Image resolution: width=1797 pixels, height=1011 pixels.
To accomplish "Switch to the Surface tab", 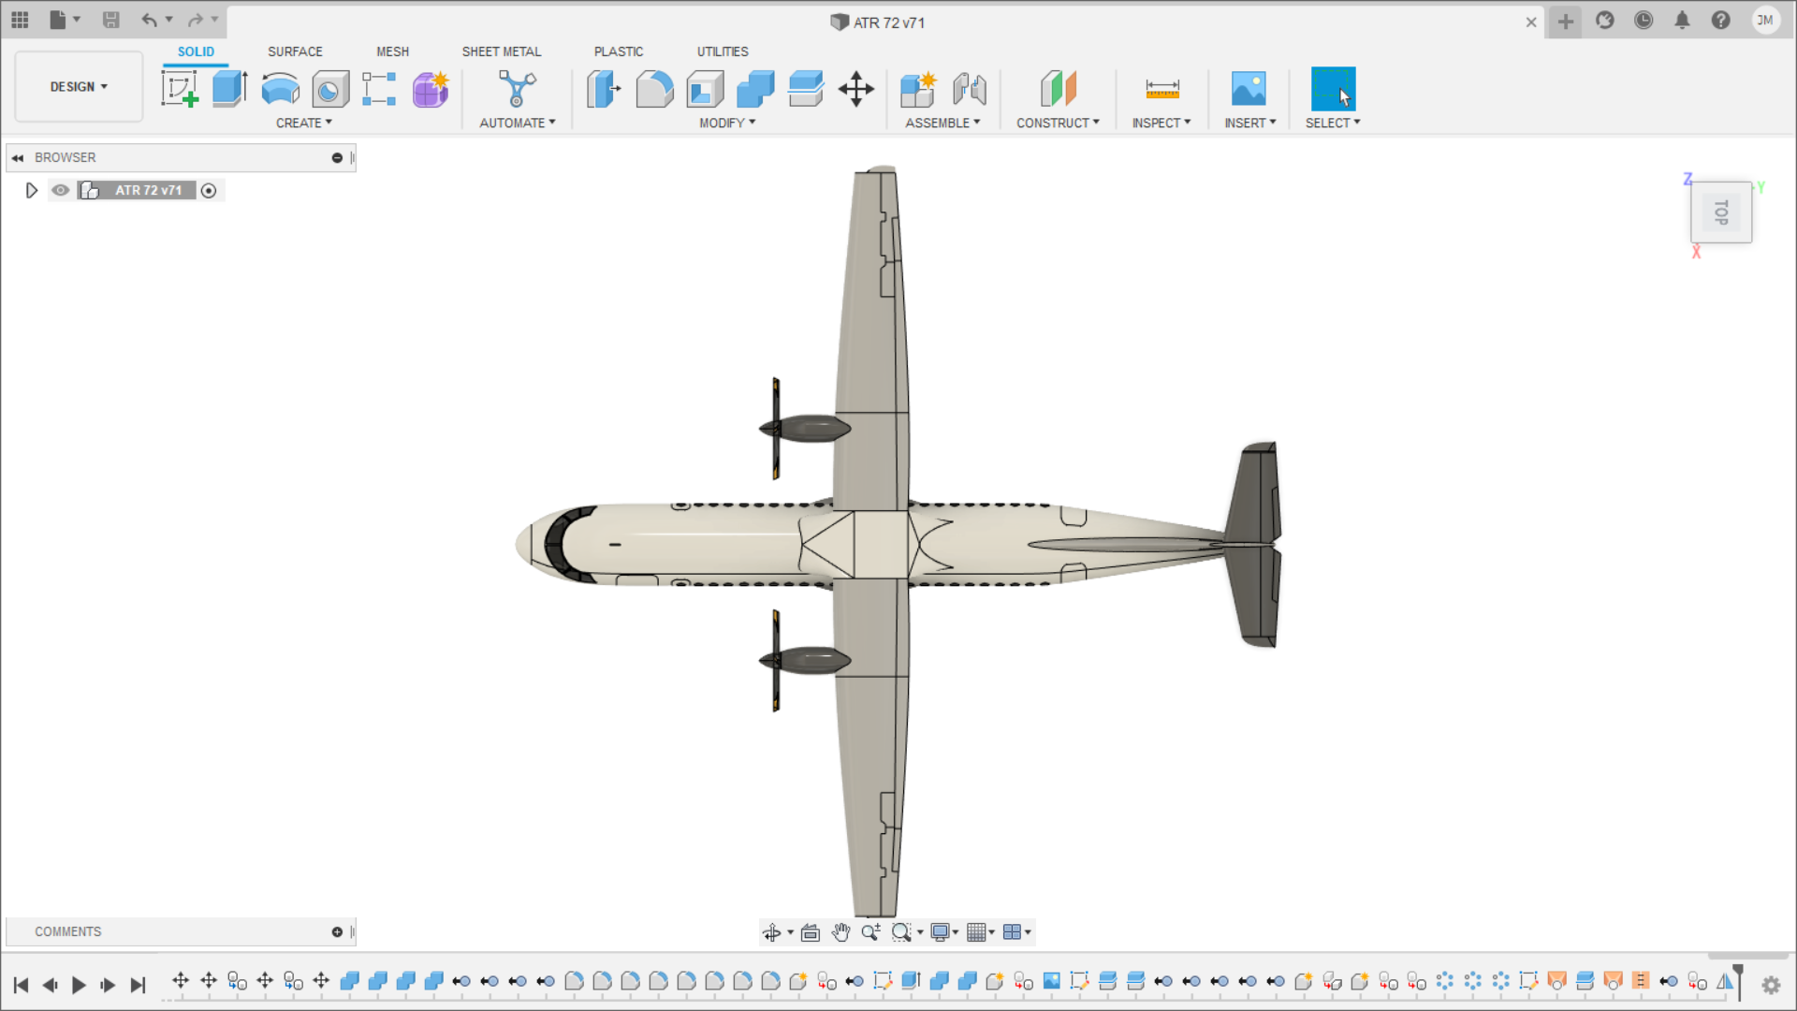I will click(295, 51).
